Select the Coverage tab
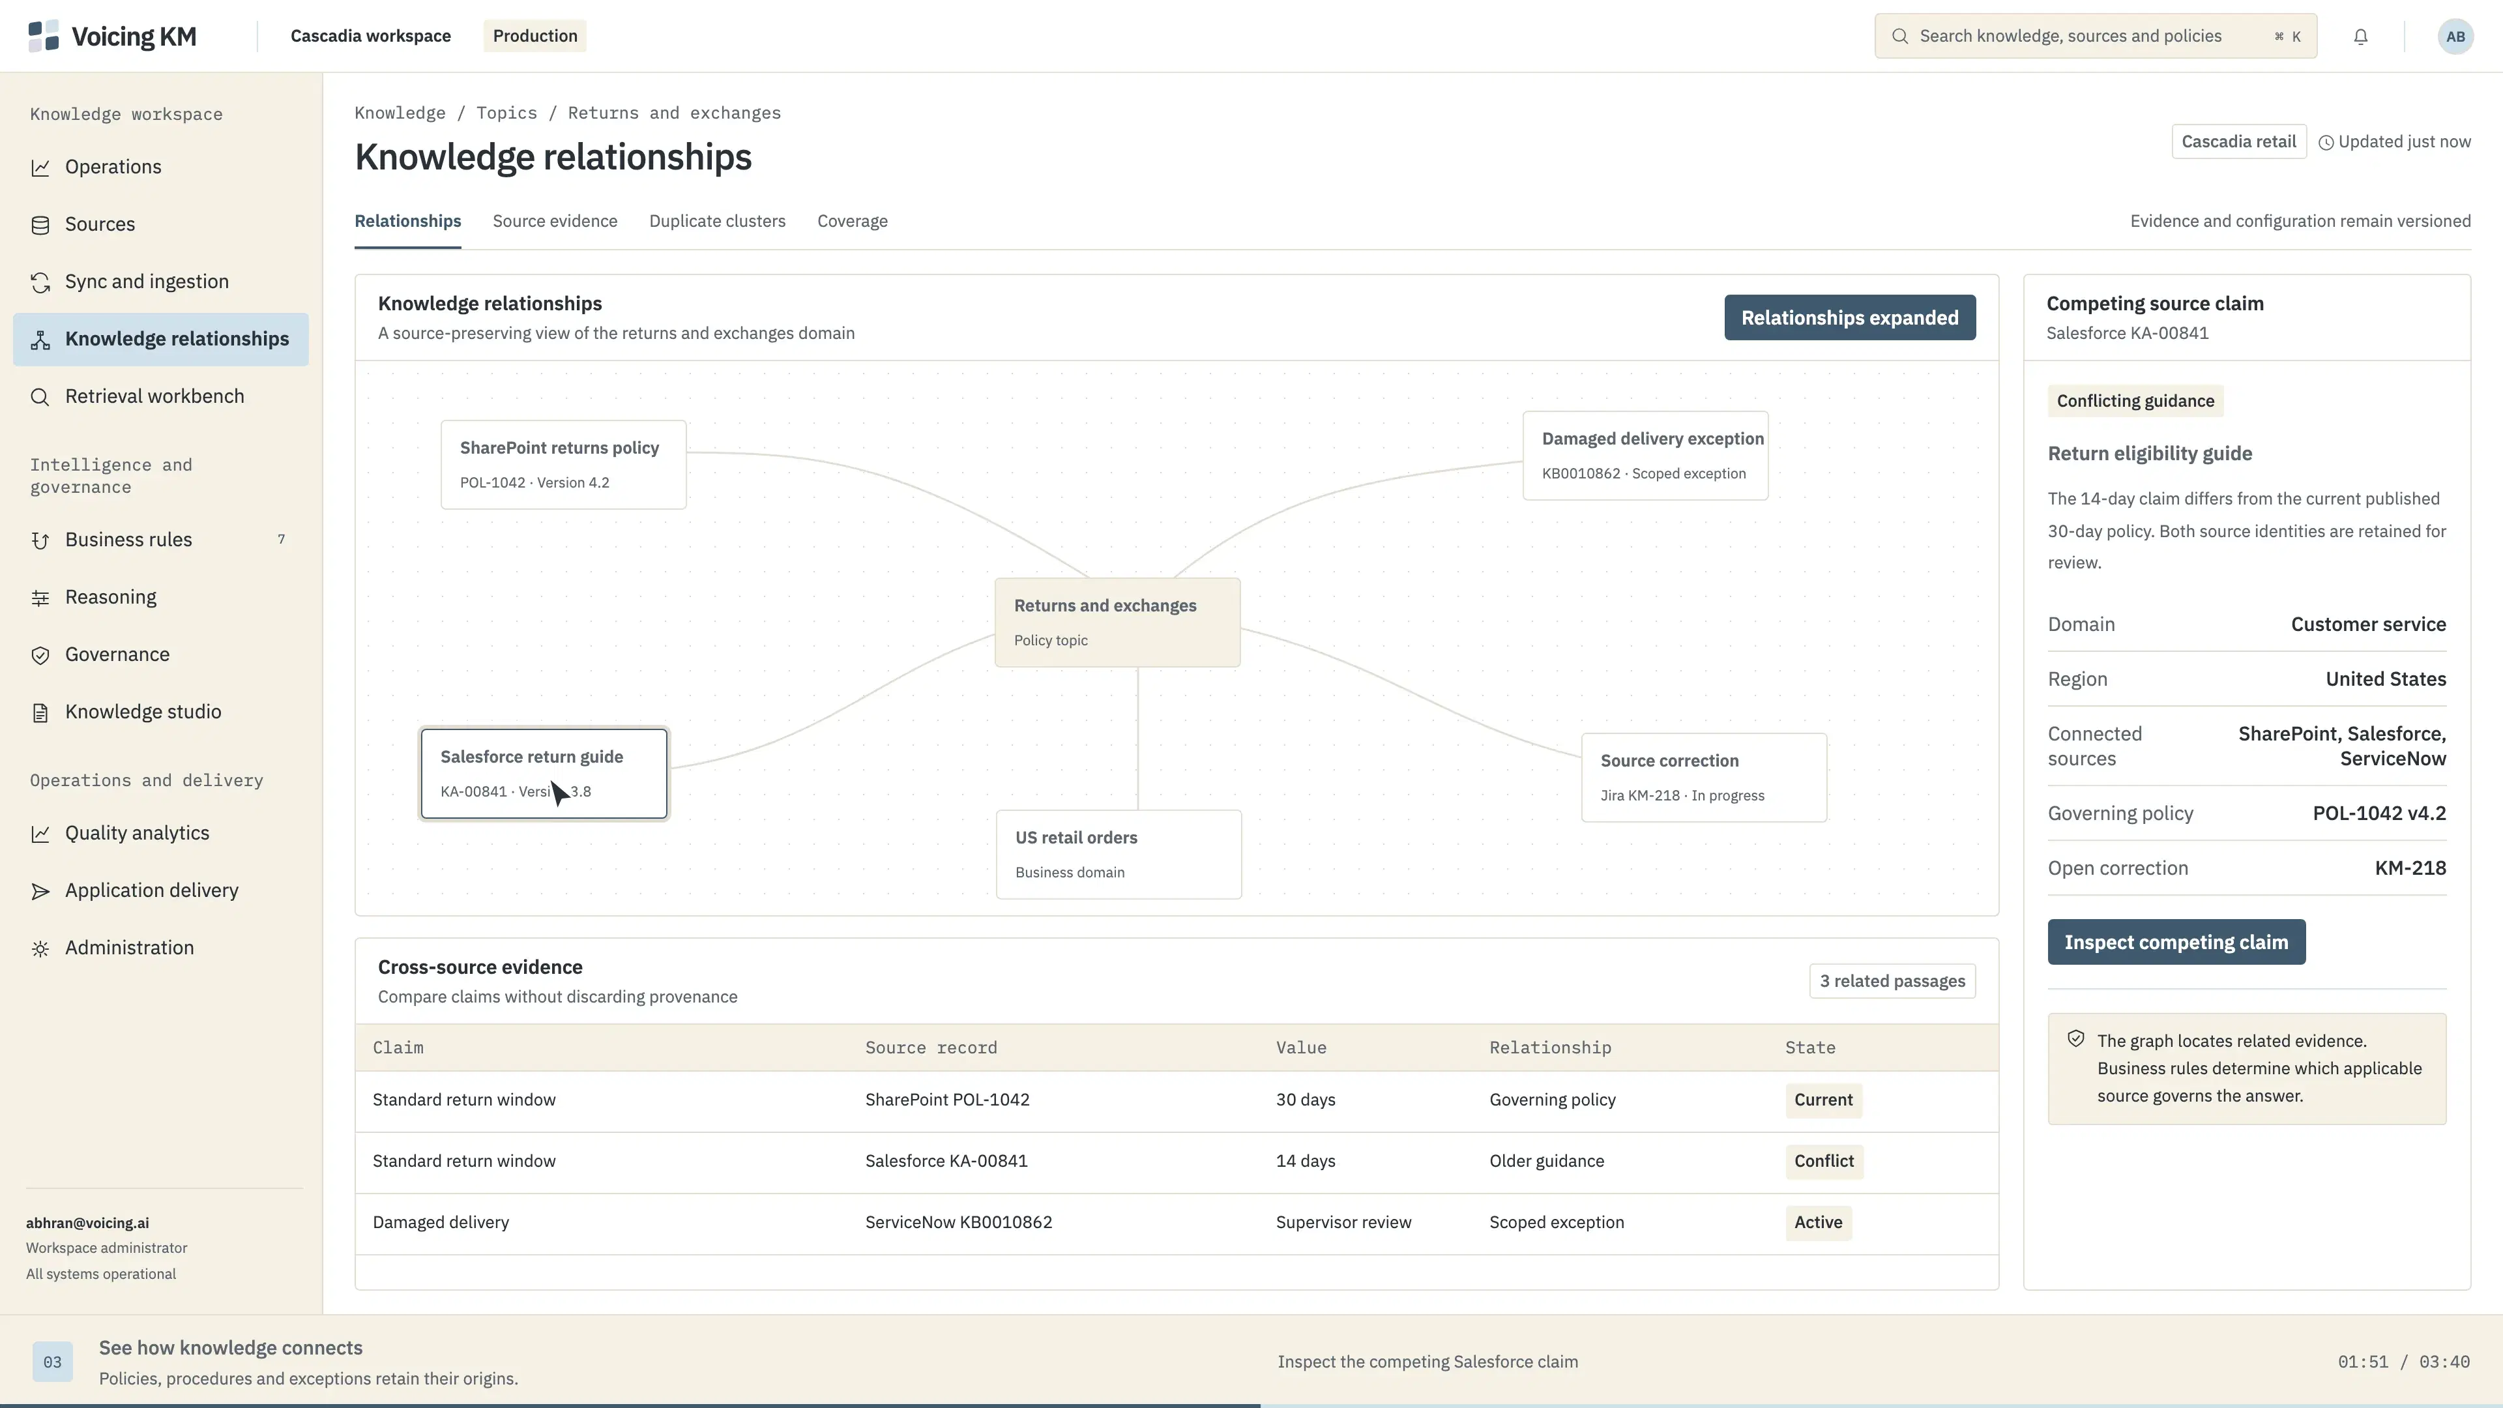This screenshot has height=1408, width=2503. (852, 220)
